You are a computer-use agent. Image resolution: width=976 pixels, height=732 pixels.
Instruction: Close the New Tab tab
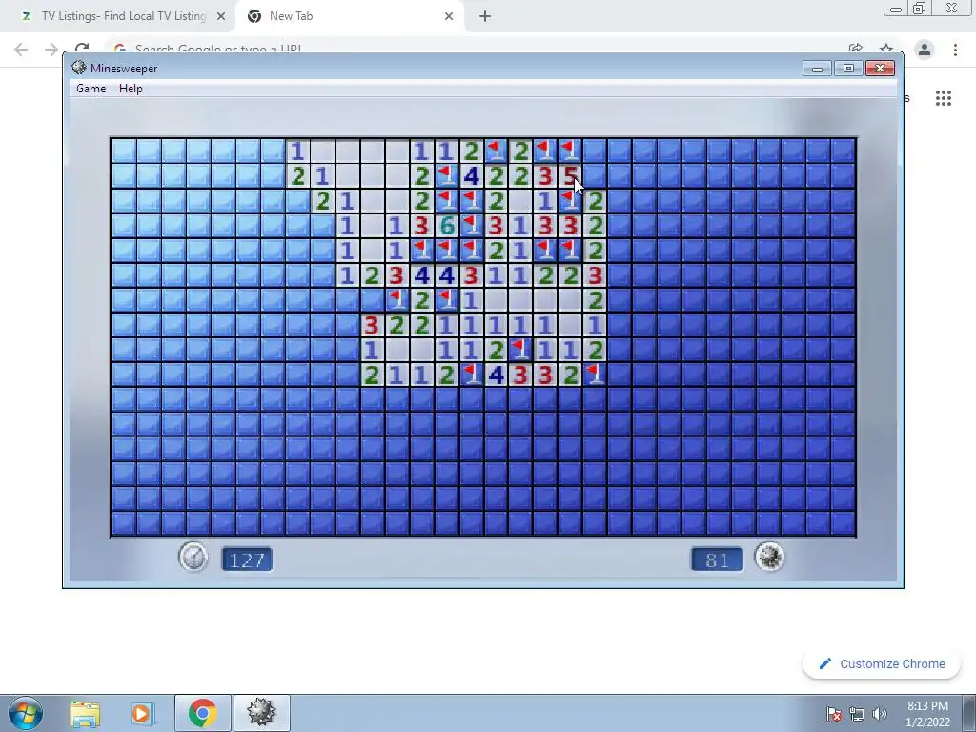click(449, 17)
